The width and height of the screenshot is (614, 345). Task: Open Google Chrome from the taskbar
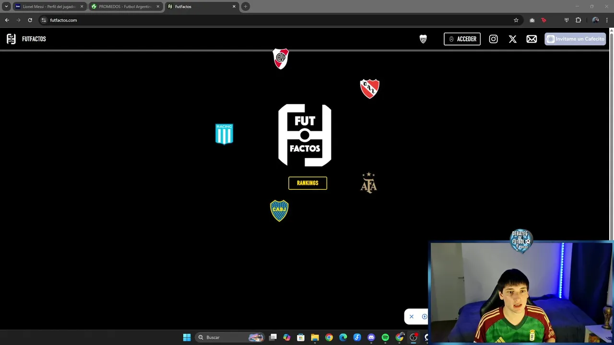pos(329,337)
